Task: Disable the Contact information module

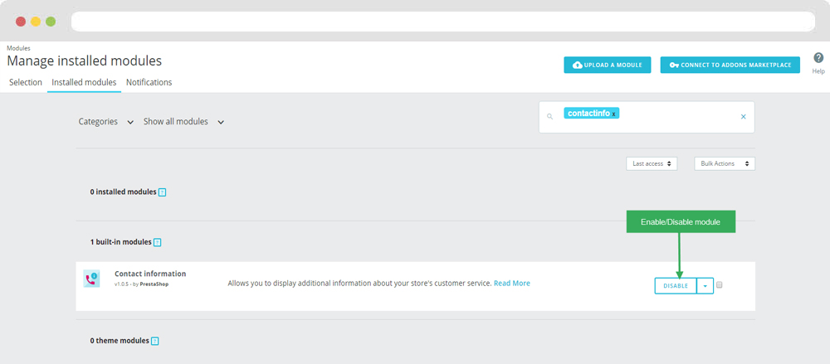Action: coord(675,285)
